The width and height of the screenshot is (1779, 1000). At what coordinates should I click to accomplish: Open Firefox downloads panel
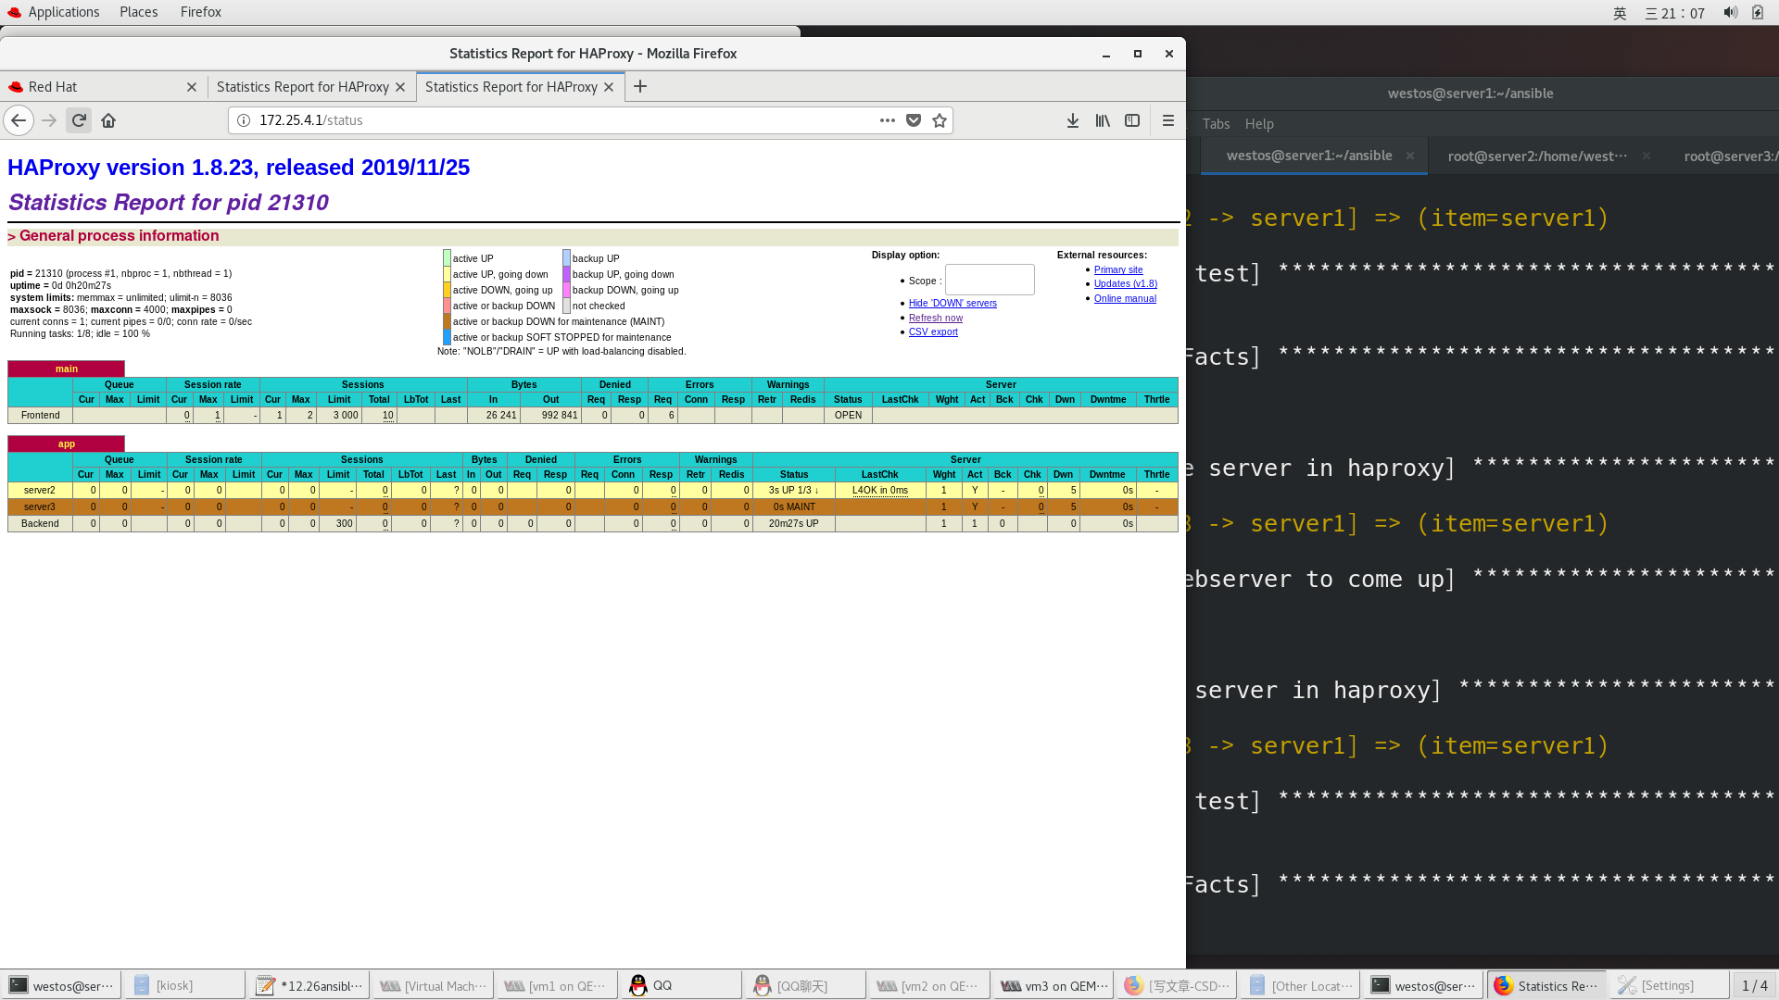pyautogui.click(x=1073, y=120)
